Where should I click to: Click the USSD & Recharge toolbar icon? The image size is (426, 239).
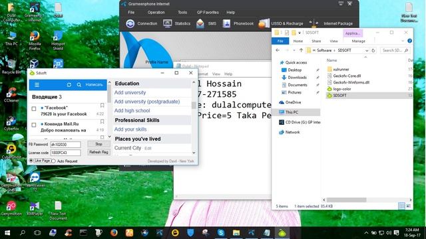(x=264, y=24)
